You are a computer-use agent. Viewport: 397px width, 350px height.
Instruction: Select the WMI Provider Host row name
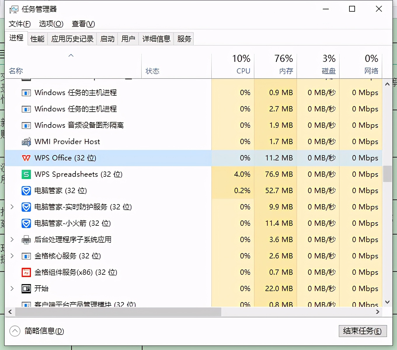coord(67,142)
